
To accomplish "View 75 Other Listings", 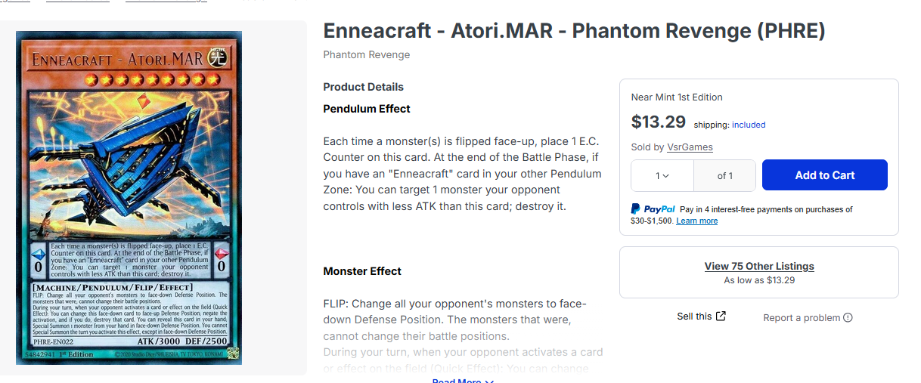I will point(758,266).
